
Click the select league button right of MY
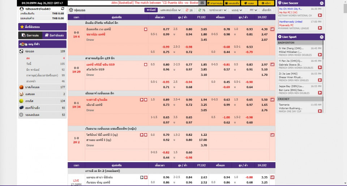click(266, 10)
